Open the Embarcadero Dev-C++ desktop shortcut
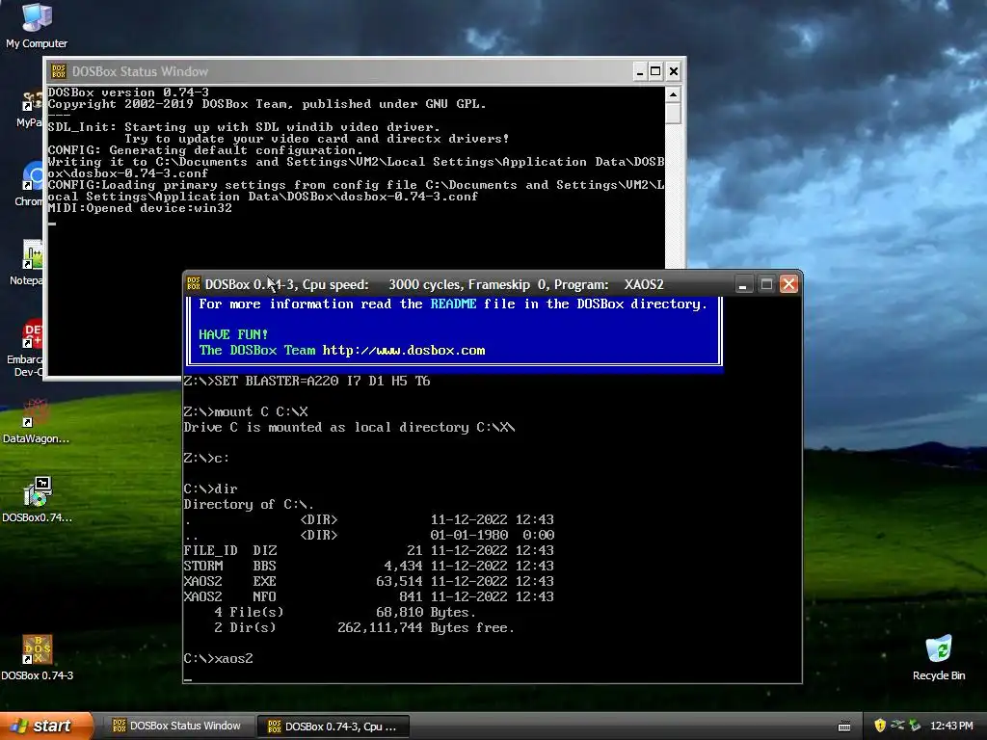987x740 pixels. [25, 348]
